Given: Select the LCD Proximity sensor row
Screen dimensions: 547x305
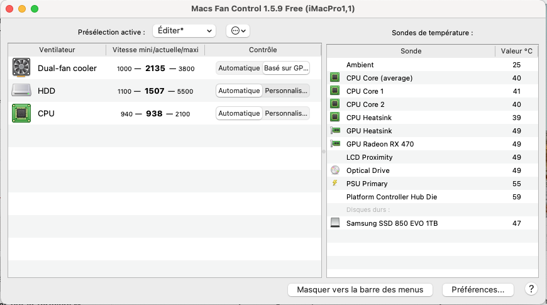Looking at the screenshot, I should coord(433,157).
